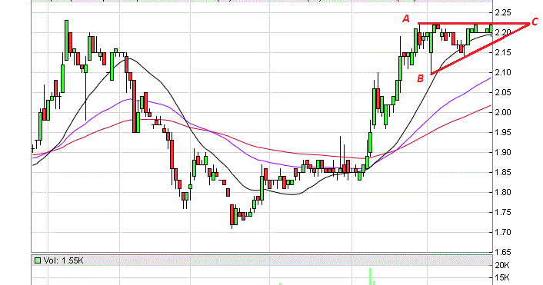Viewport: 543px width, 285px height.
Task: Click the 1.80 price axis label
Action: point(503,192)
